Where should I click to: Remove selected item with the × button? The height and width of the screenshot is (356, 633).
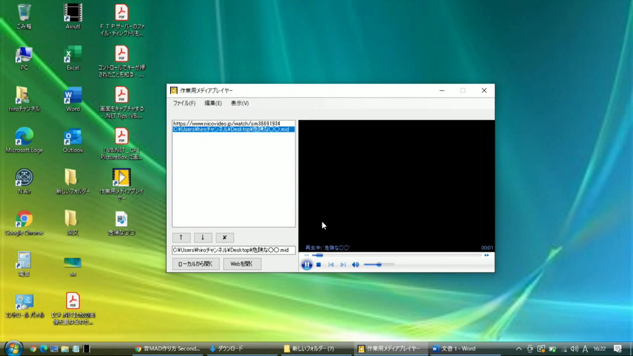[x=225, y=237]
